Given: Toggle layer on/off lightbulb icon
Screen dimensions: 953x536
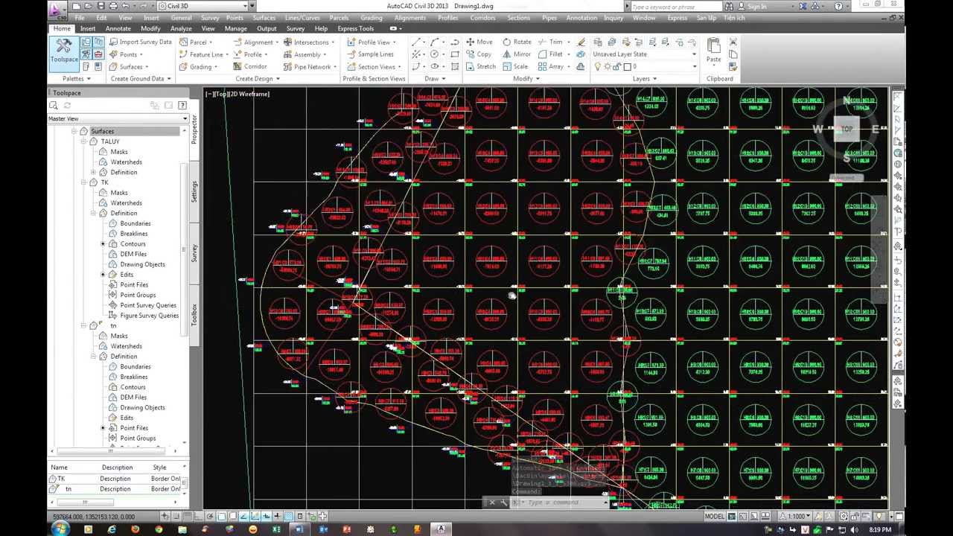Looking at the screenshot, I should [x=597, y=67].
